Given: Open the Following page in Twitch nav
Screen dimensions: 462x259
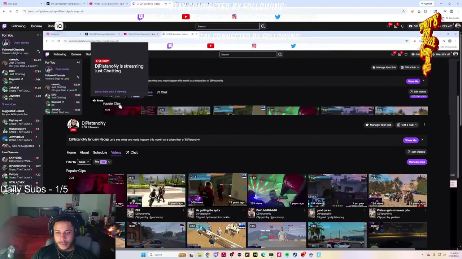Looking at the screenshot, I should pyautogui.click(x=18, y=26).
